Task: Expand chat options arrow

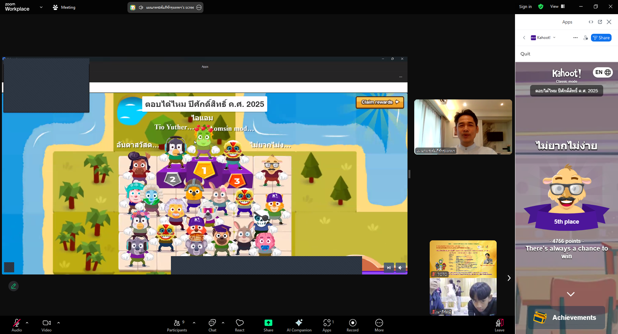Action: tap(223, 322)
